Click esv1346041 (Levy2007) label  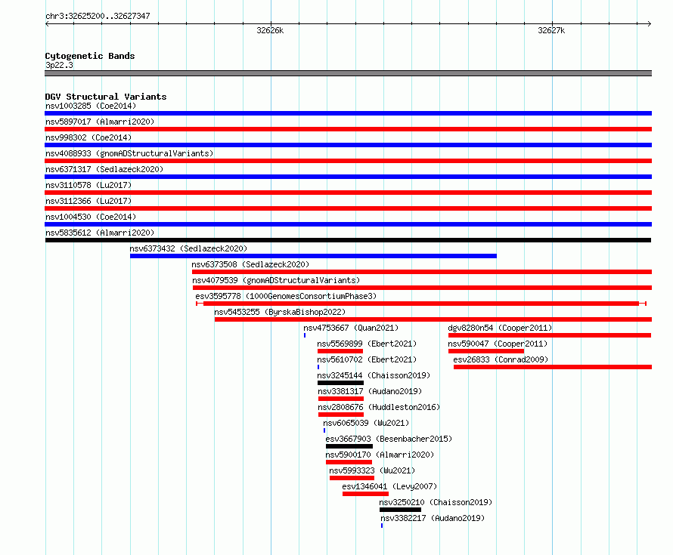tap(389, 486)
